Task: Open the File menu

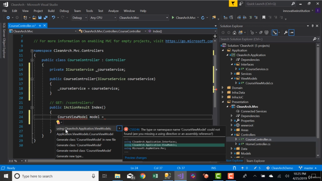Action: tap(5, 11)
